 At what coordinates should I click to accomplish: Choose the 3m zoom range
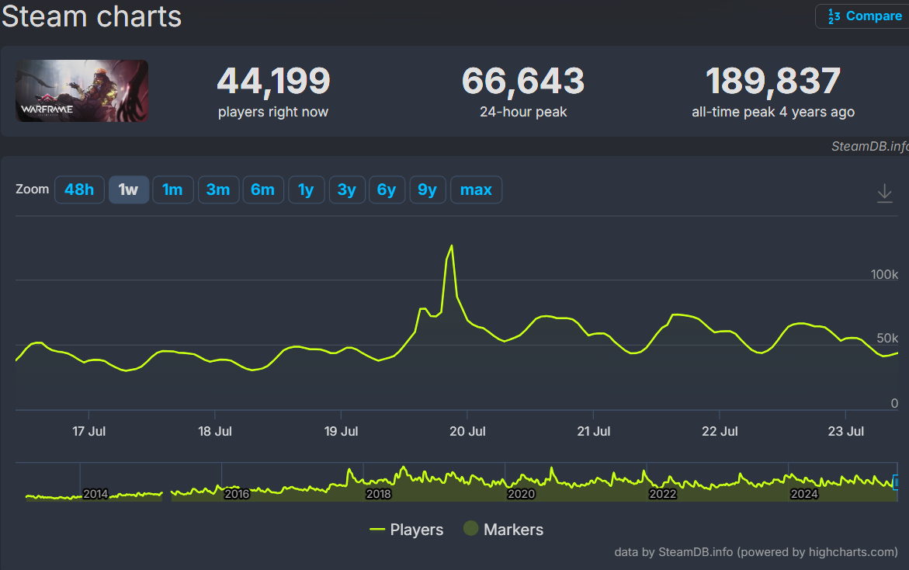pyautogui.click(x=219, y=189)
